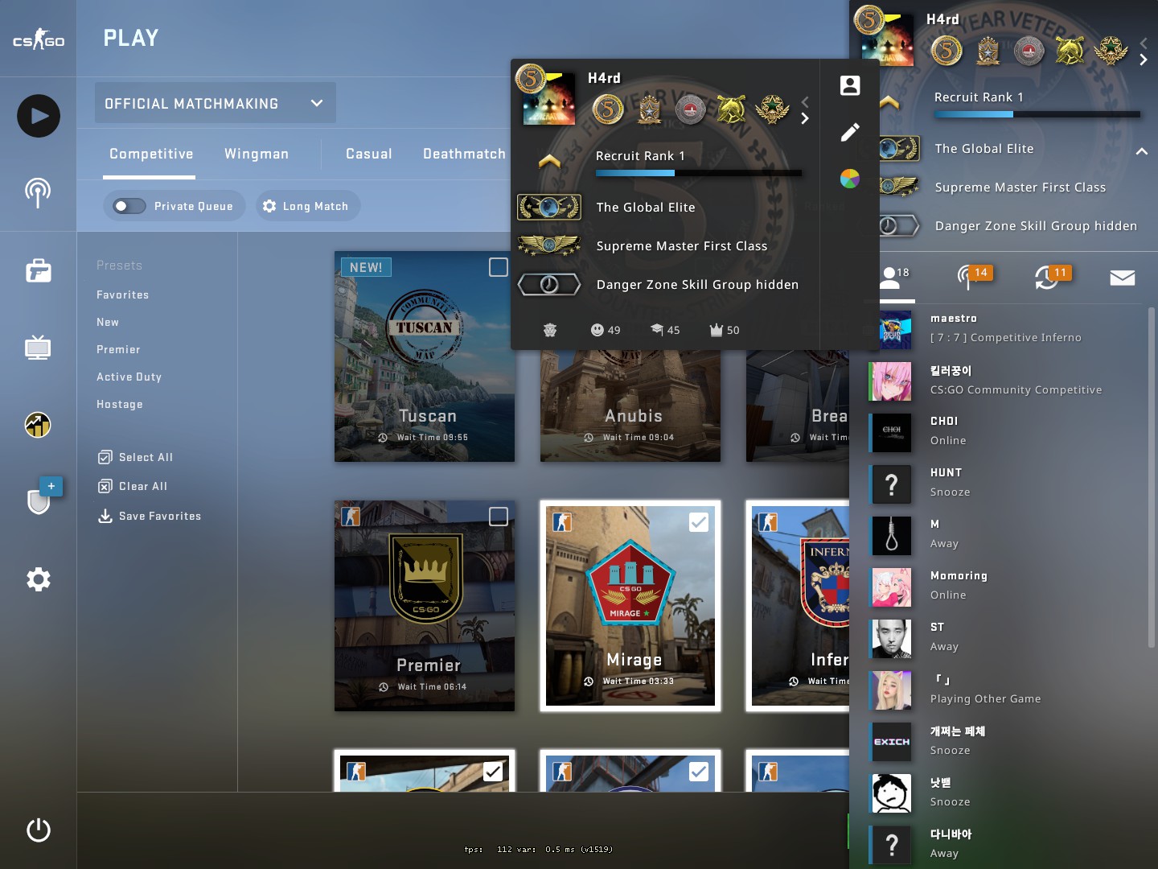Click the Long Match button

[308, 206]
